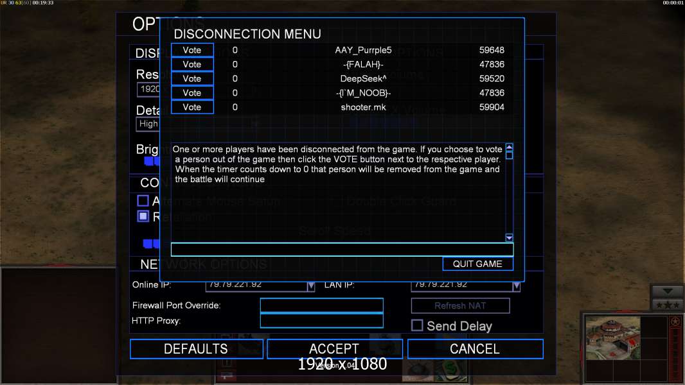Toggle the Retaliation checkbox
This screenshot has height=385, width=685.
coord(143,216)
